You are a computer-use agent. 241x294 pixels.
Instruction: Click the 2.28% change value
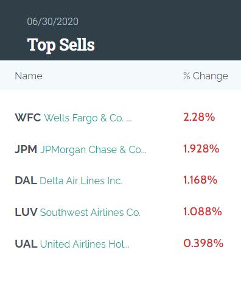pyautogui.click(x=199, y=117)
